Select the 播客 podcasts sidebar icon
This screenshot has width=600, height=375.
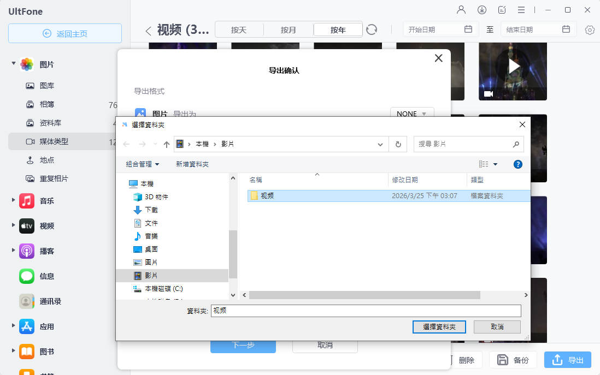coord(27,251)
